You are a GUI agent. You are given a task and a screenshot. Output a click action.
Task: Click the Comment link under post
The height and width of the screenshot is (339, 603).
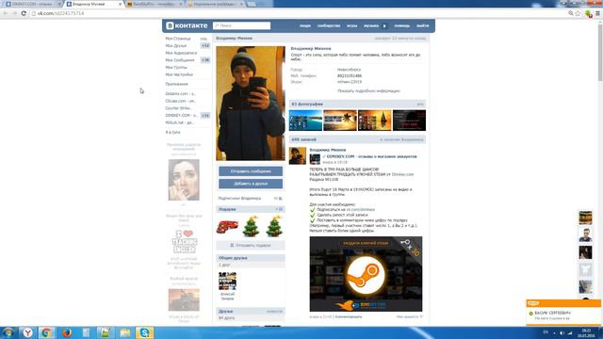[x=349, y=317]
